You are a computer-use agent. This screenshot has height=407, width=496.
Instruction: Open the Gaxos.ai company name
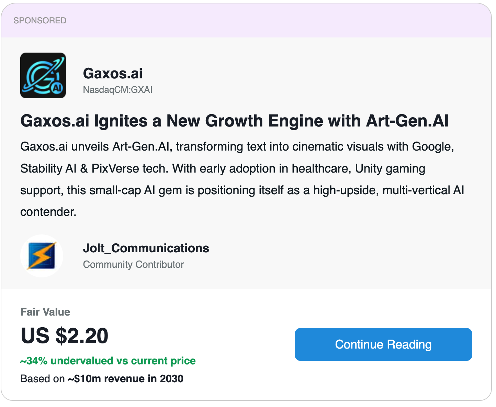(x=113, y=73)
